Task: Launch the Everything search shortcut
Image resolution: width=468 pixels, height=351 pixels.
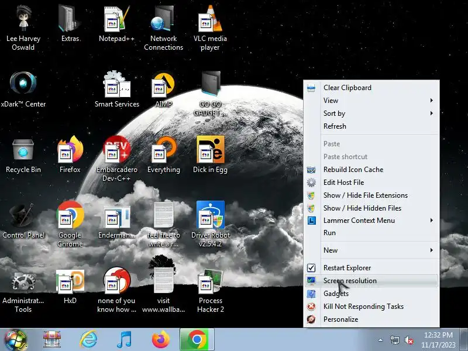Action: [163, 154]
